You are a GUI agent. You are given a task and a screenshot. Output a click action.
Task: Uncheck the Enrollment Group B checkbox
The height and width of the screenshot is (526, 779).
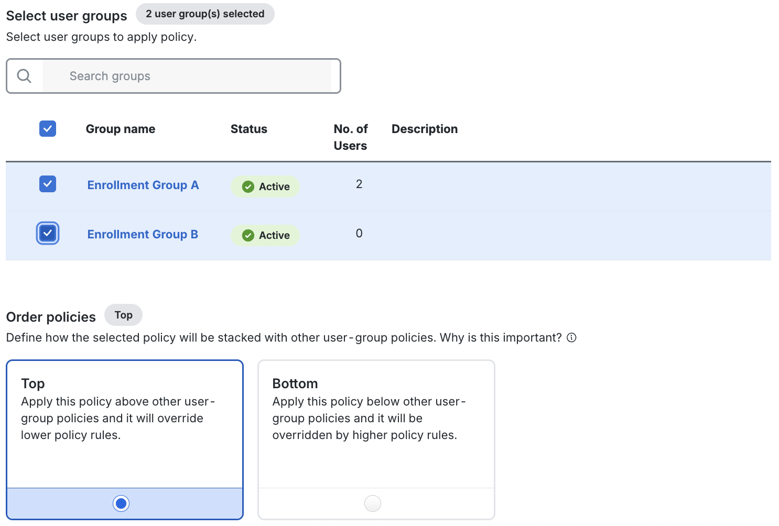(x=47, y=233)
